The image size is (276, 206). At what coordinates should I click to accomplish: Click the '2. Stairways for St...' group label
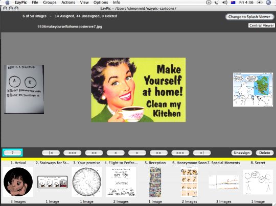click(53, 163)
